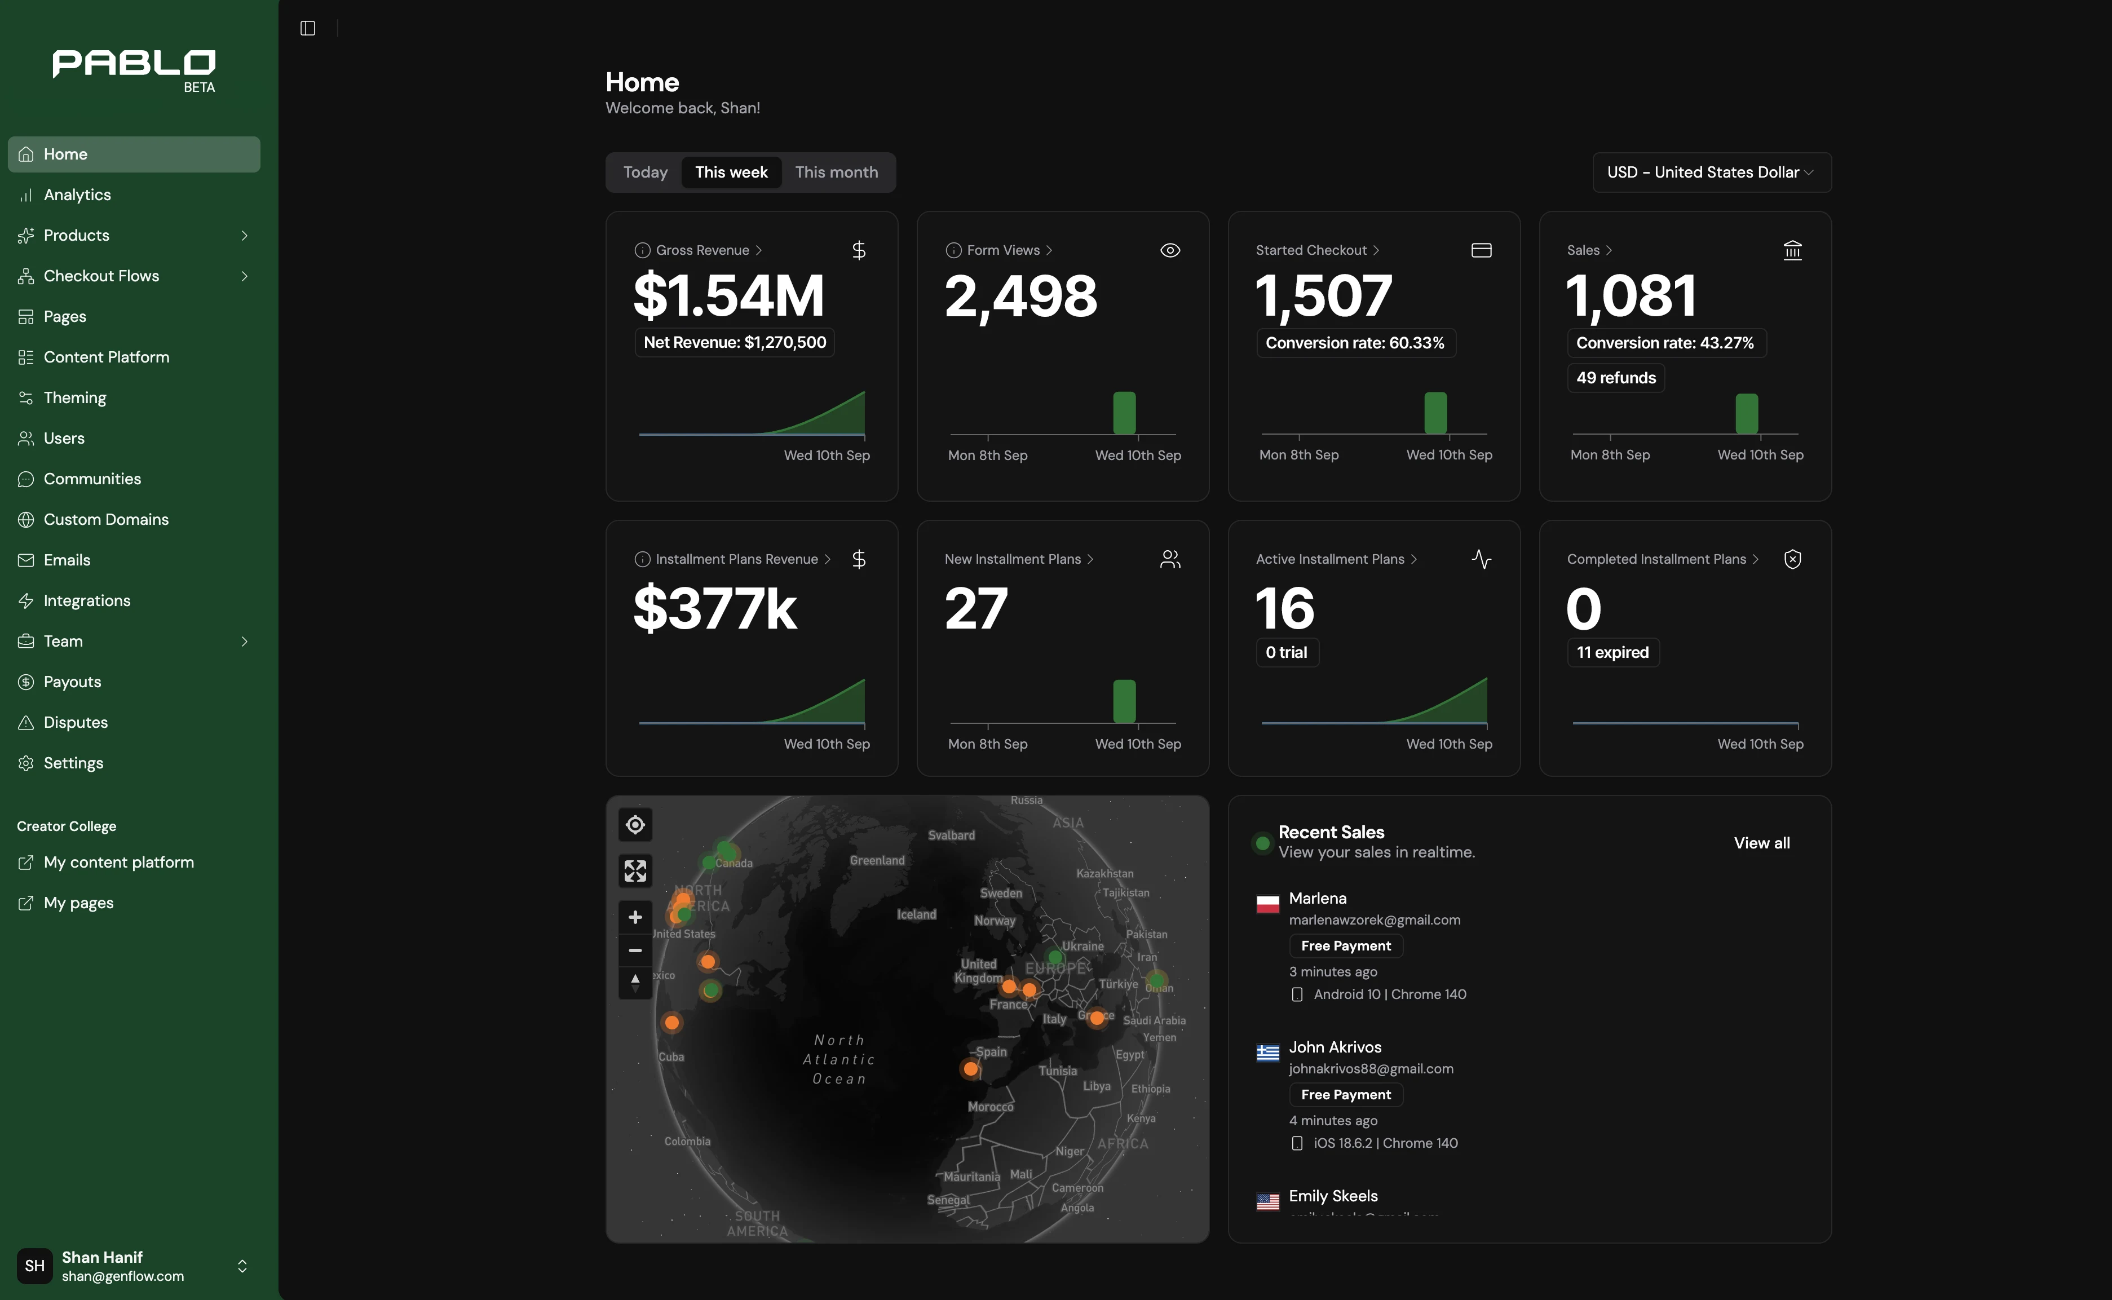2112x1300 pixels.
Task: Reset map bearing with compass icon
Action: (635, 982)
